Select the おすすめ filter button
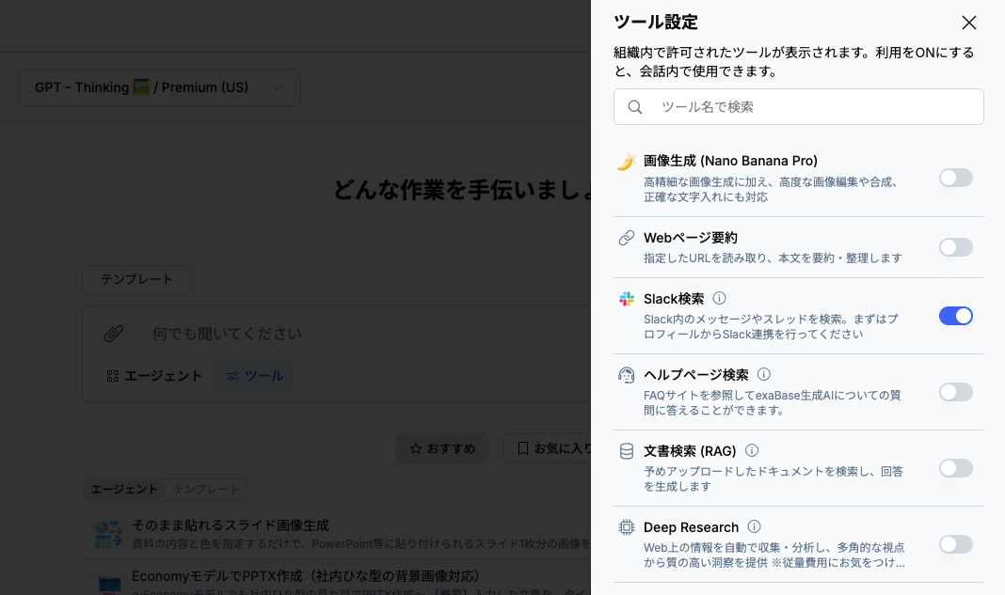Image resolution: width=1005 pixels, height=595 pixels. tap(442, 448)
